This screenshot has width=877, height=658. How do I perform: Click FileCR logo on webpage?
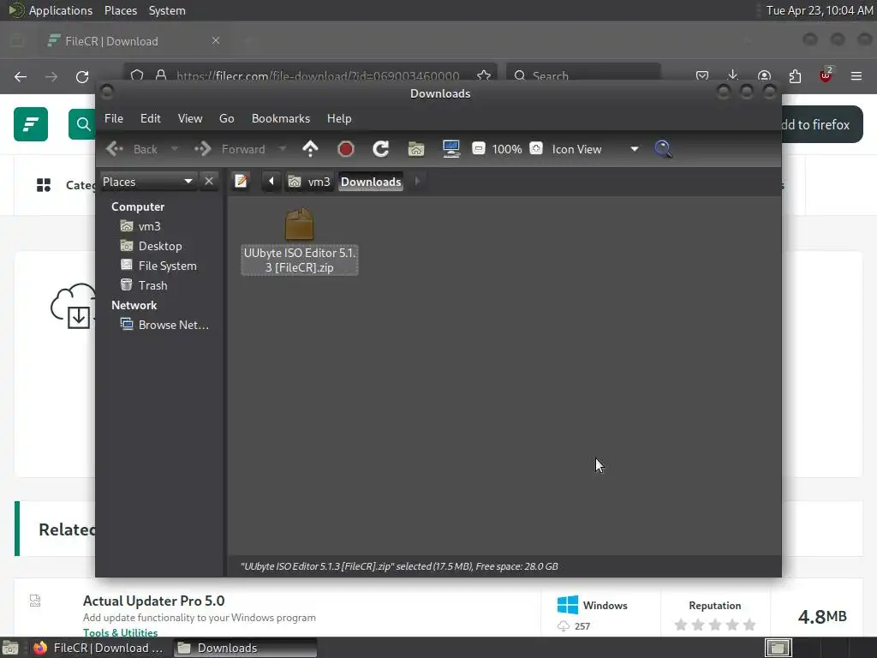pos(31,124)
